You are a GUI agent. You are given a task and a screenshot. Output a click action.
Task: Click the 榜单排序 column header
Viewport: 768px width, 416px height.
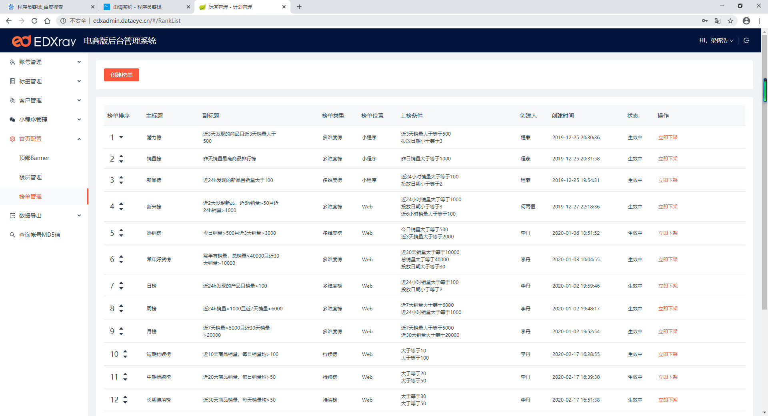[x=118, y=116]
